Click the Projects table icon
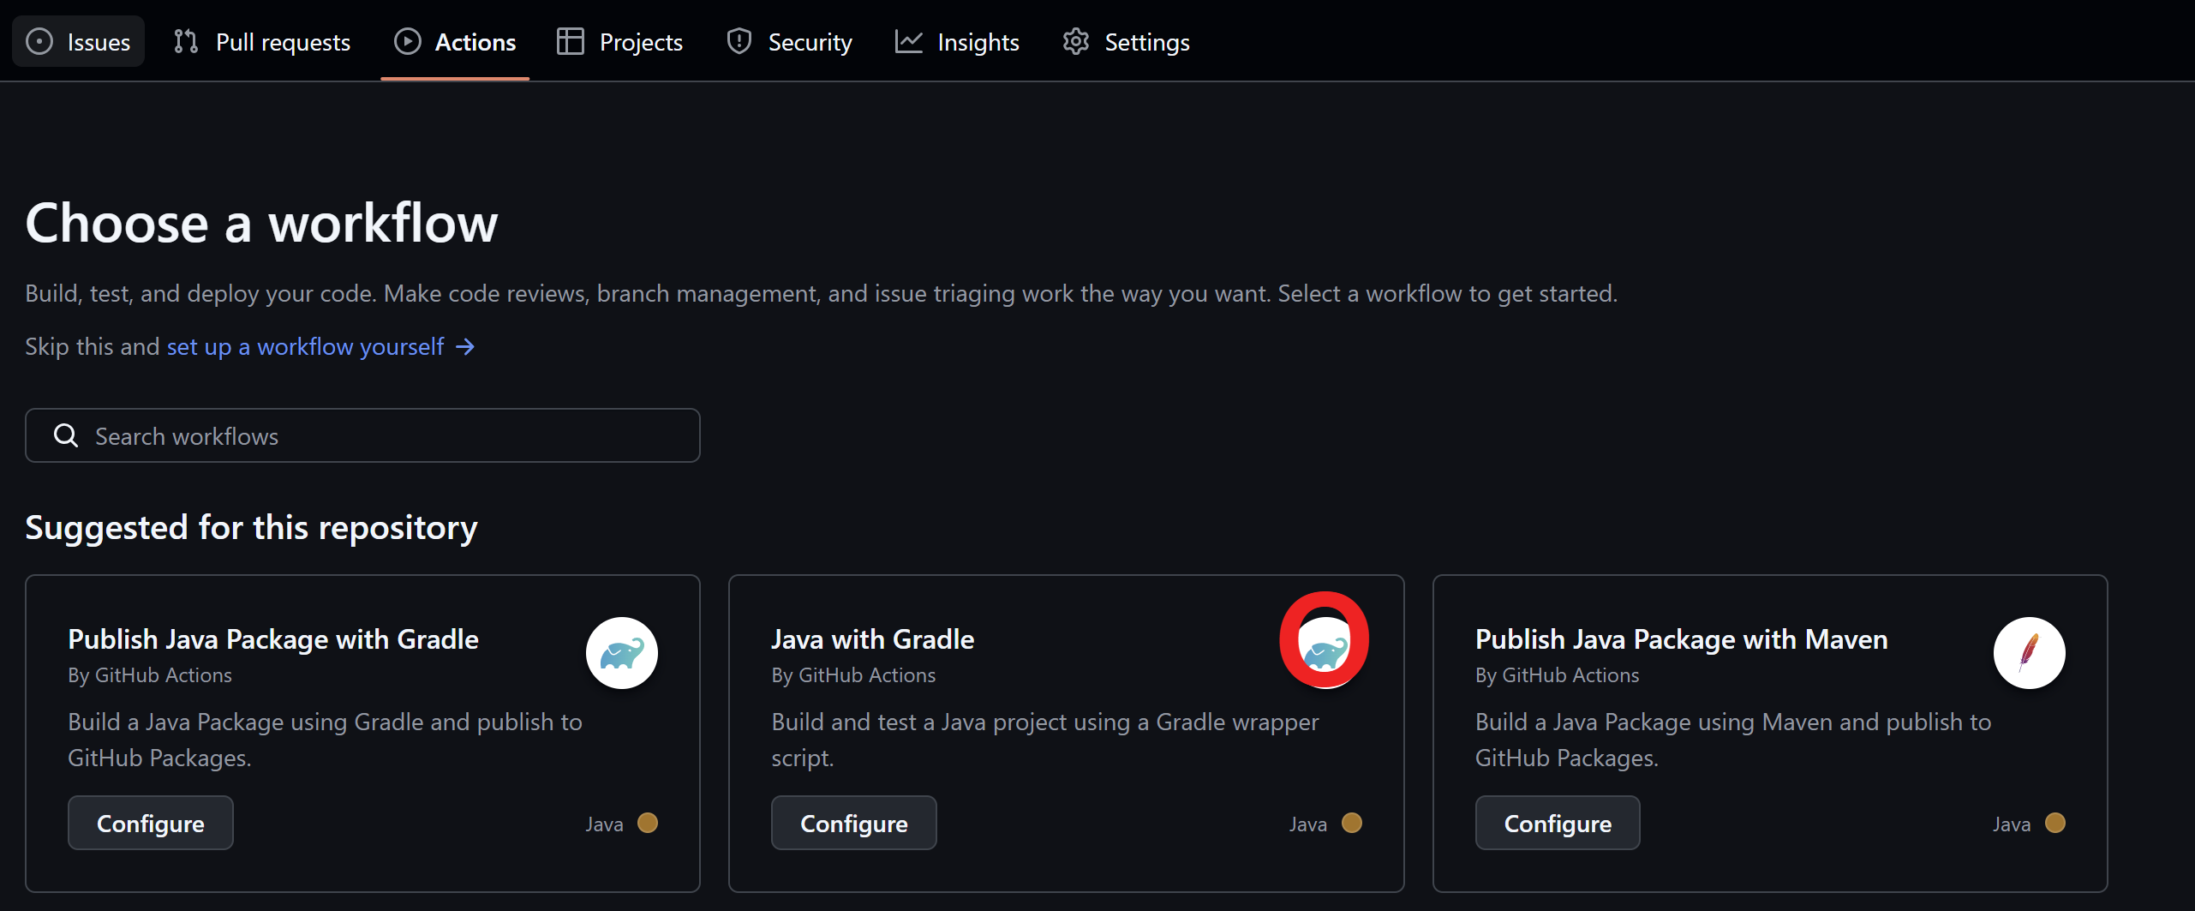 click(571, 41)
